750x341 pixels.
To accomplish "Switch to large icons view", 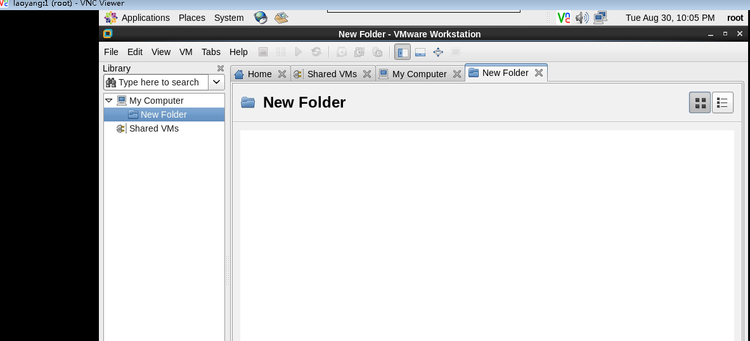I will click(x=700, y=102).
